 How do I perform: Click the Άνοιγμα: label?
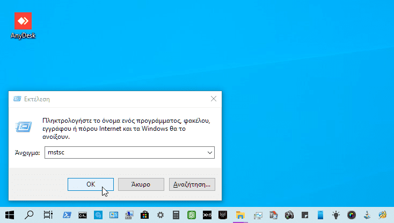(x=27, y=153)
